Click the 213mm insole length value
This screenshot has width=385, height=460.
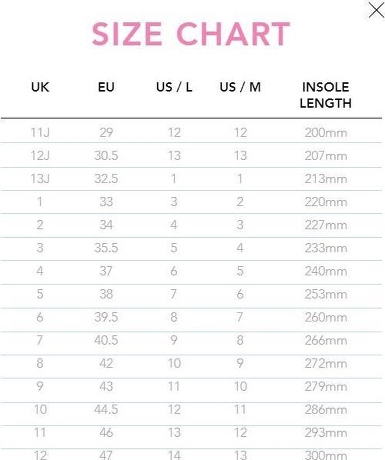point(326,179)
